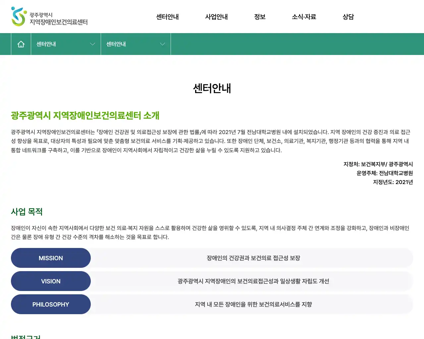
Task: Click text 광주광역시 지역장애인의 보건의료접근성과 일상생활 자립도 개선
Action: click(253, 281)
